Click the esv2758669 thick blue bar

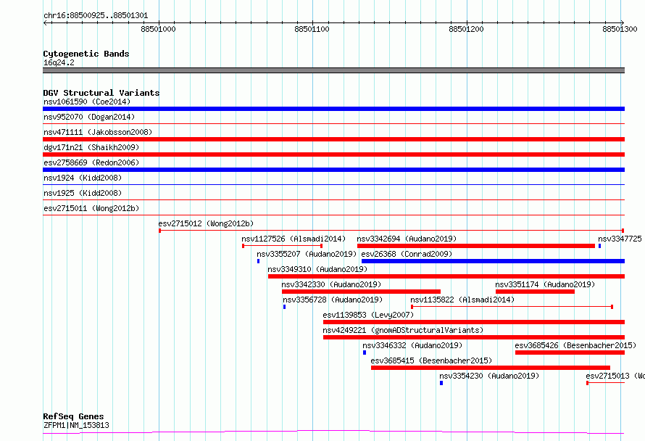click(x=333, y=170)
